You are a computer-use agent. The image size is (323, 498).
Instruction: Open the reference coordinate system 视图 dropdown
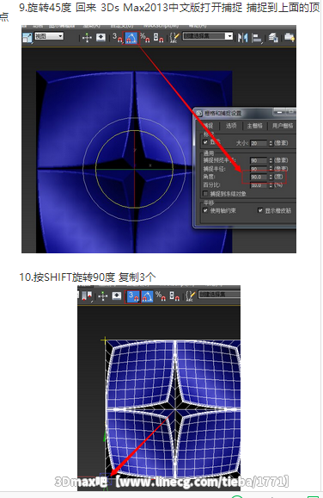tap(49, 36)
